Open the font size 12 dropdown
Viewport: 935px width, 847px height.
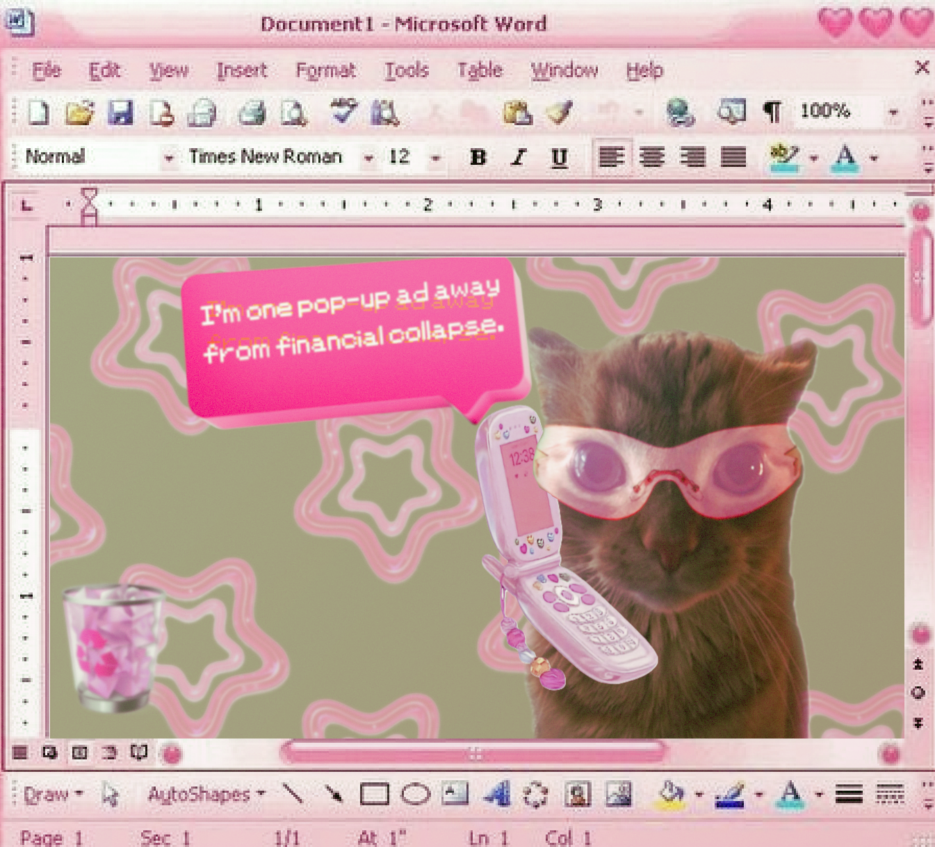pyautogui.click(x=435, y=158)
